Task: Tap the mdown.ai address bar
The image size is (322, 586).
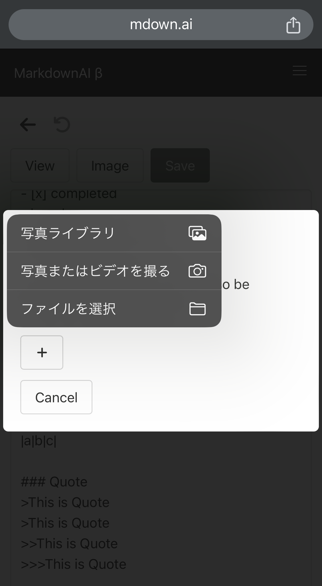Action: coord(161,25)
